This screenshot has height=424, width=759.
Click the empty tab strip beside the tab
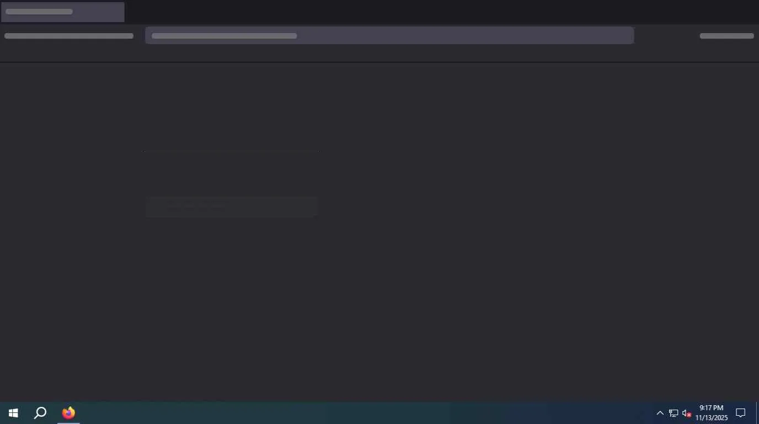point(441,12)
